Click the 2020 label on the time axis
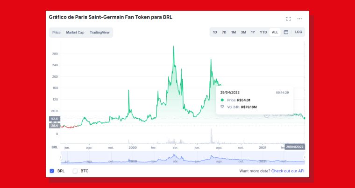This screenshot has height=188, width=355. [133, 148]
